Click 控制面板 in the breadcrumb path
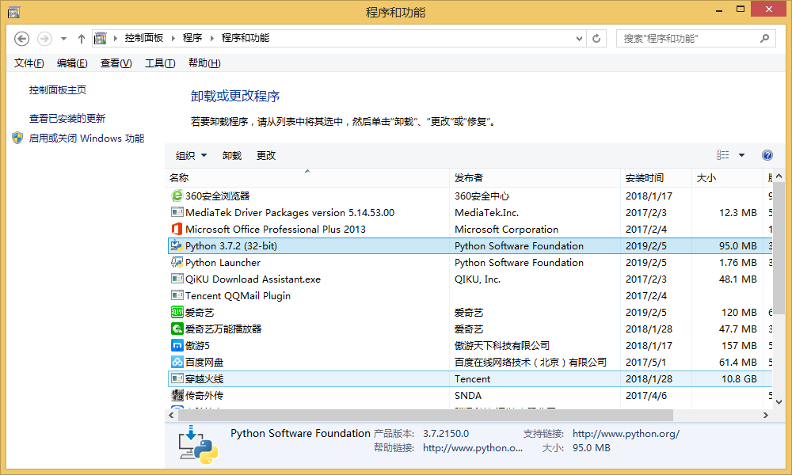Viewport: 792px width, 475px height. click(144, 38)
